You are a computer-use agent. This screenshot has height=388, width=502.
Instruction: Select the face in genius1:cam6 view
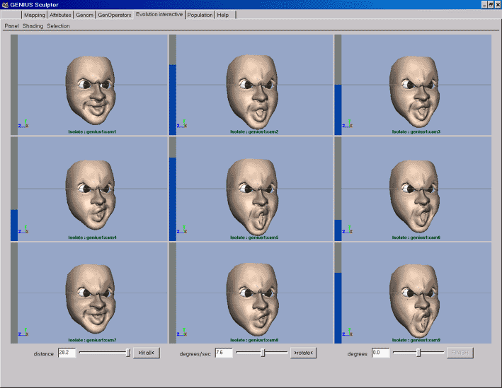(x=415, y=196)
